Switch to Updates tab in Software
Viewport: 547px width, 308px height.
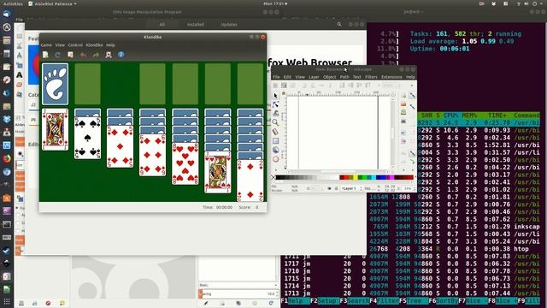[229, 25]
